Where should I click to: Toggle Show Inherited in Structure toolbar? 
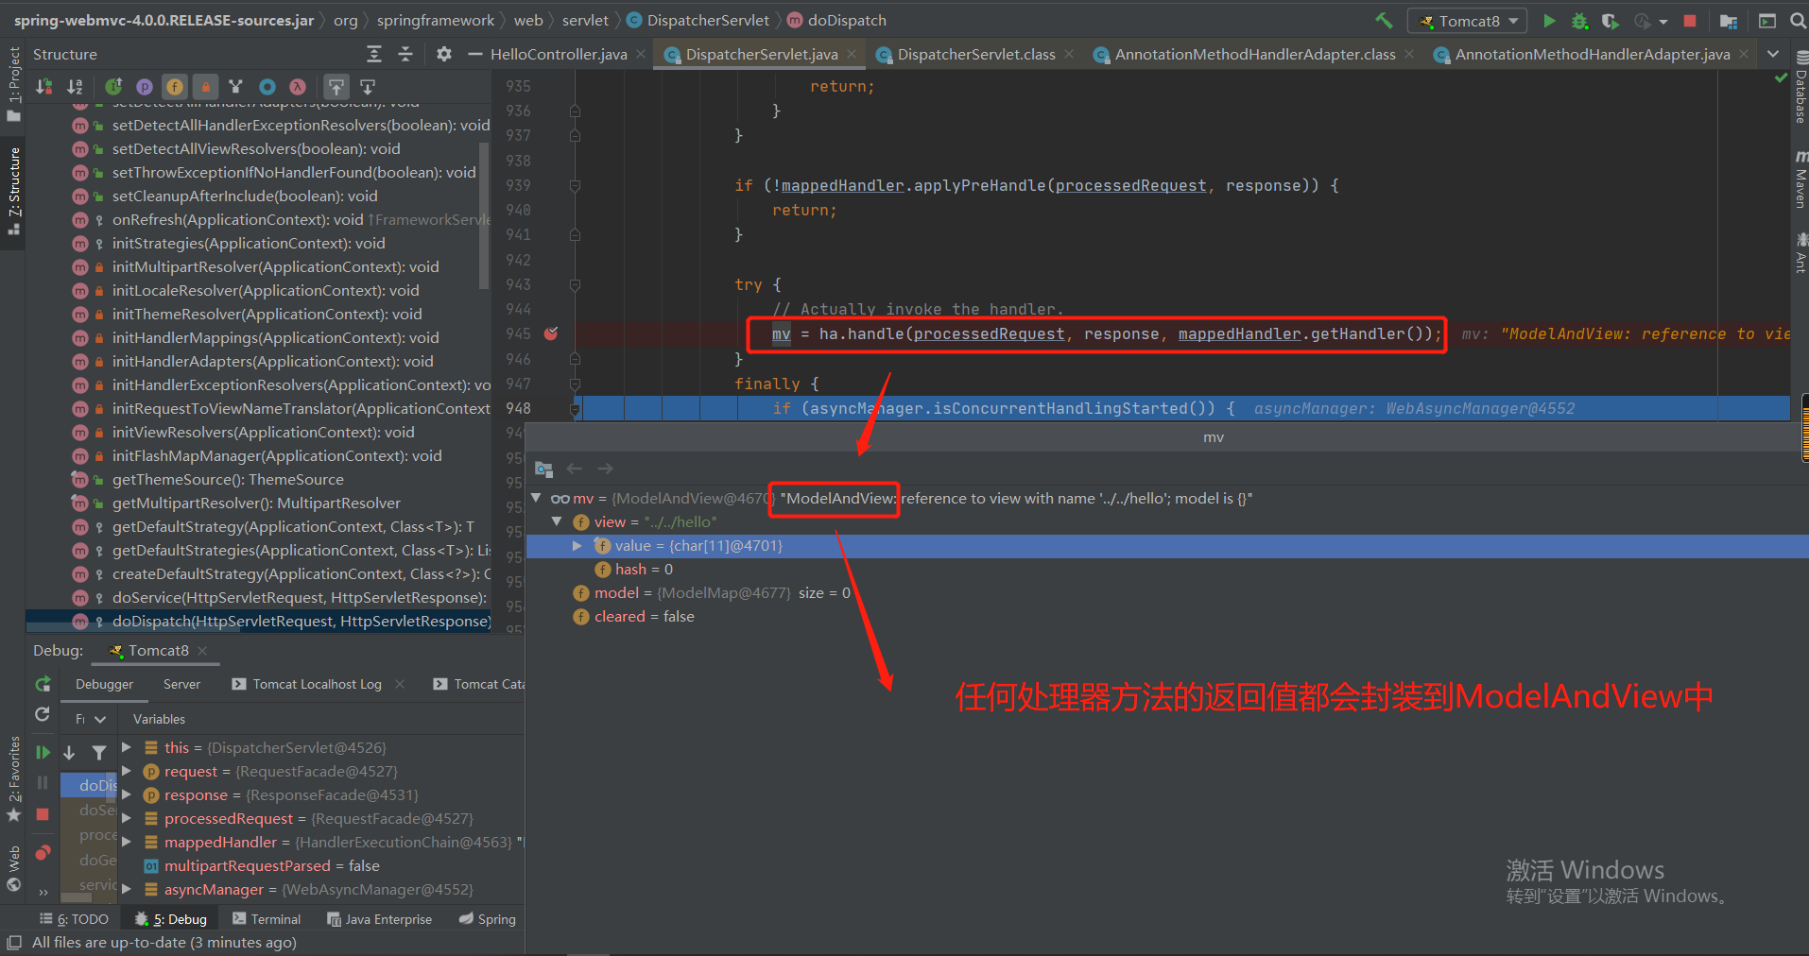pos(113,87)
